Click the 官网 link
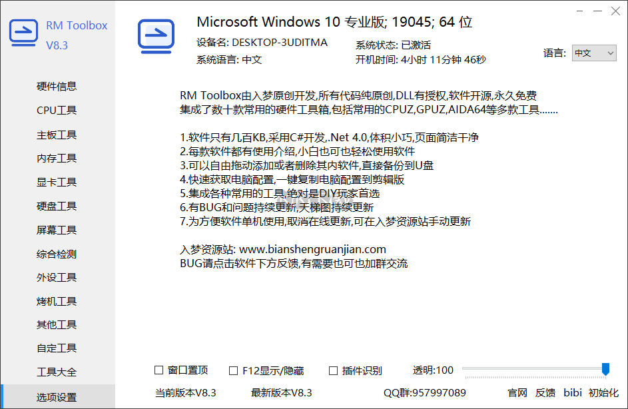Viewport: 628px width, 409px height. [517, 393]
